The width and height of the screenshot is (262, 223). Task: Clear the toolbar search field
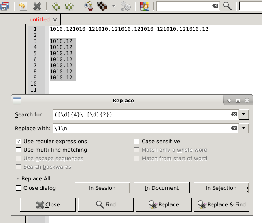215,6
